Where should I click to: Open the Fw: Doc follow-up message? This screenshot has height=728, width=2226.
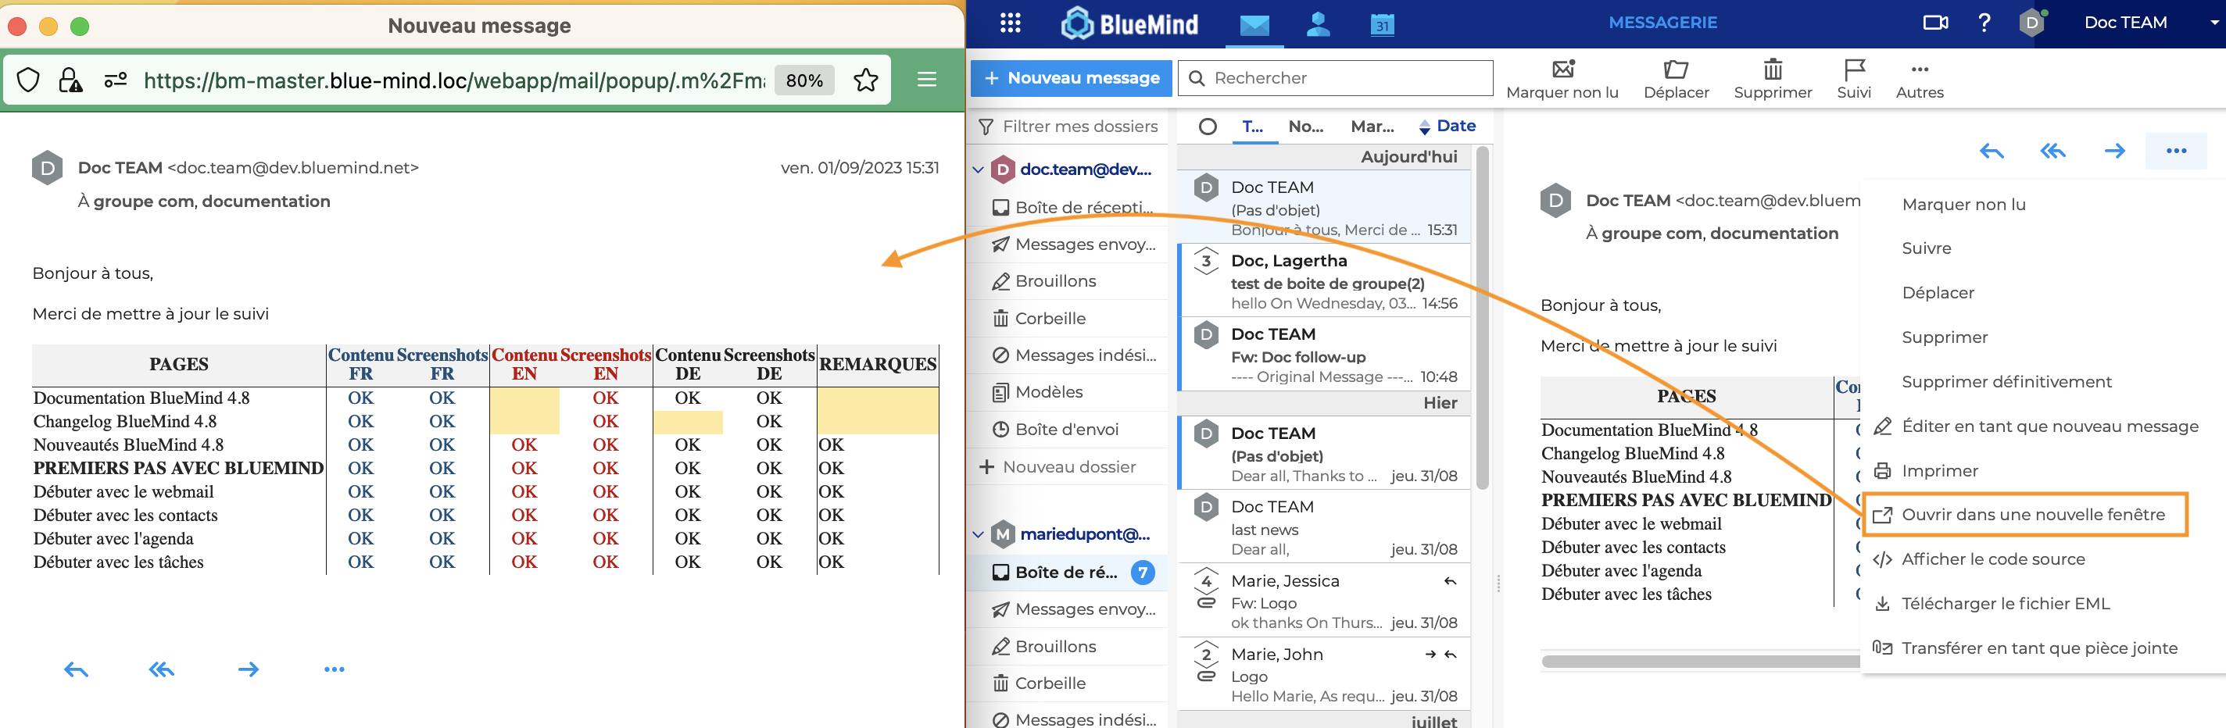coord(1325,355)
